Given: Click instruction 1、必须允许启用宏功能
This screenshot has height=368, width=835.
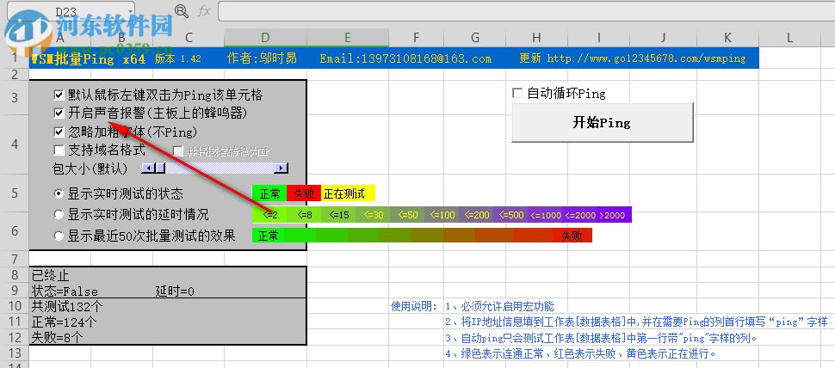Looking at the screenshot, I should pos(499,306).
